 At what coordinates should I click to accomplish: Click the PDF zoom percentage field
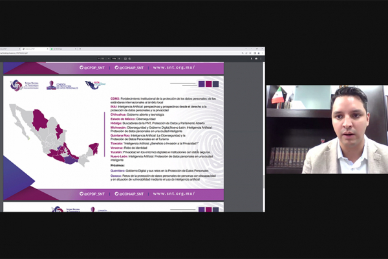(114, 59)
